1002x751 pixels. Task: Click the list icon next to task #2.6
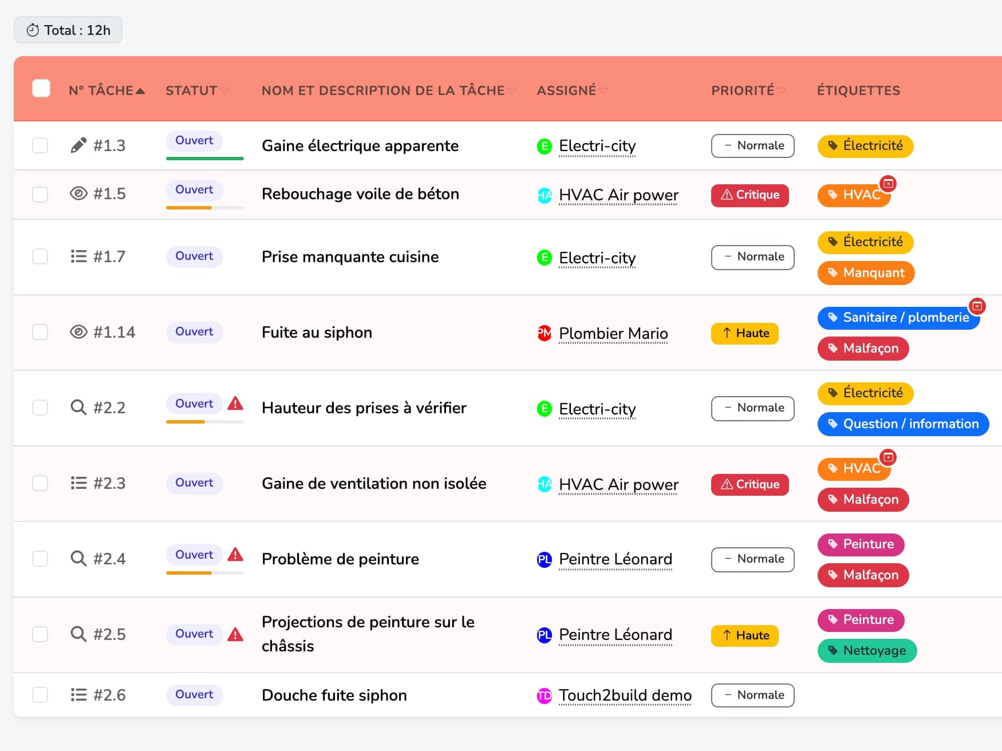click(78, 695)
